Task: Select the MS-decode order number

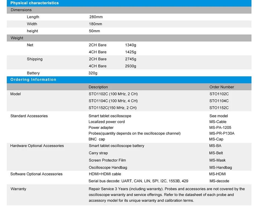Action: tap(219, 181)
